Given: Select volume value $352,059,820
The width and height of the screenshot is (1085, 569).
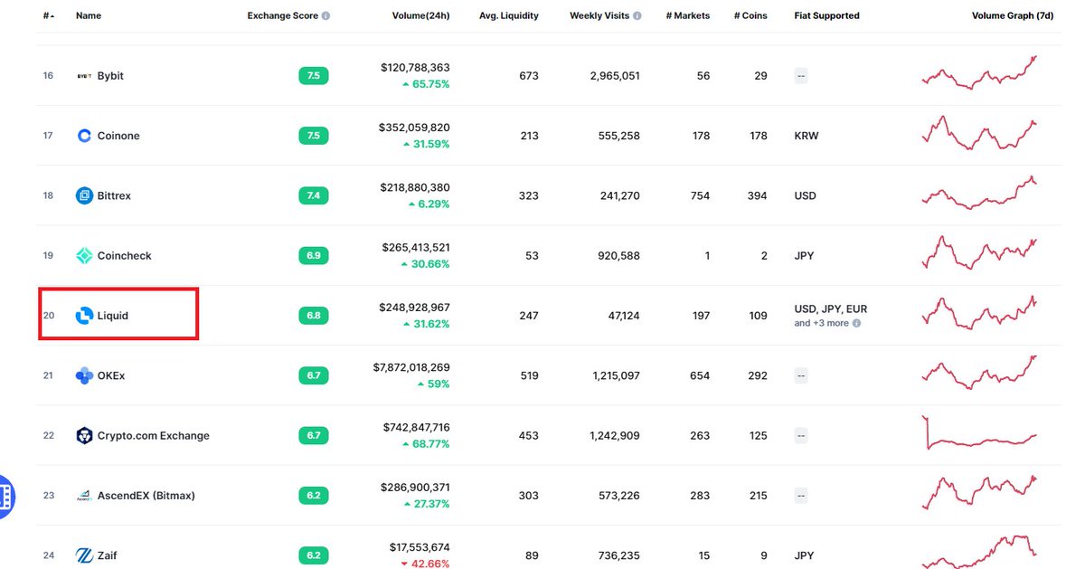Looking at the screenshot, I should click(x=415, y=128).
